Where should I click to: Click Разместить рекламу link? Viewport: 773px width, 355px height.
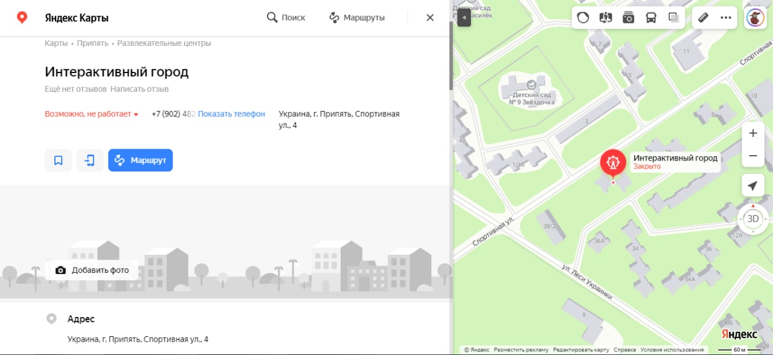pos(521,350)
